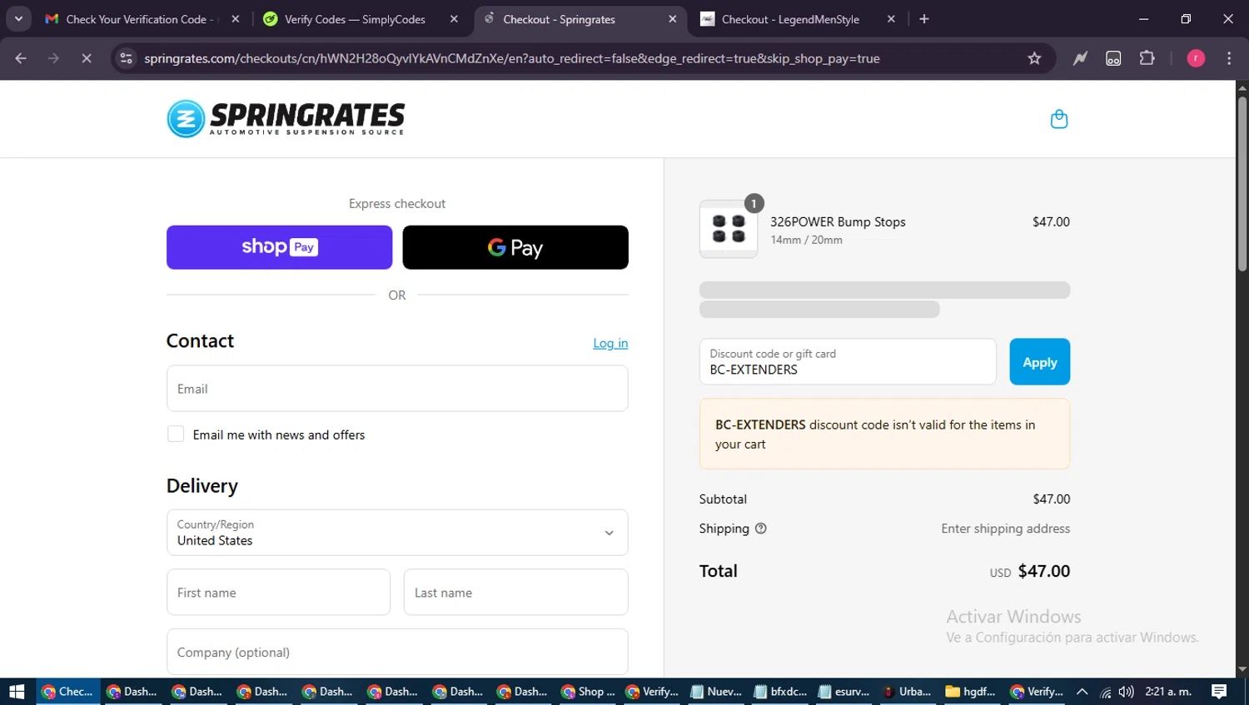Go back to the previous page

tap(21, 58)
